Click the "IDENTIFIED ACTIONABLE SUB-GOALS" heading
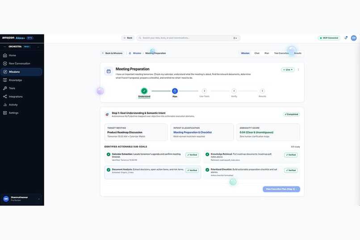Screen dimensions: 360x240 pyautogui.click(x=126, y=147)
